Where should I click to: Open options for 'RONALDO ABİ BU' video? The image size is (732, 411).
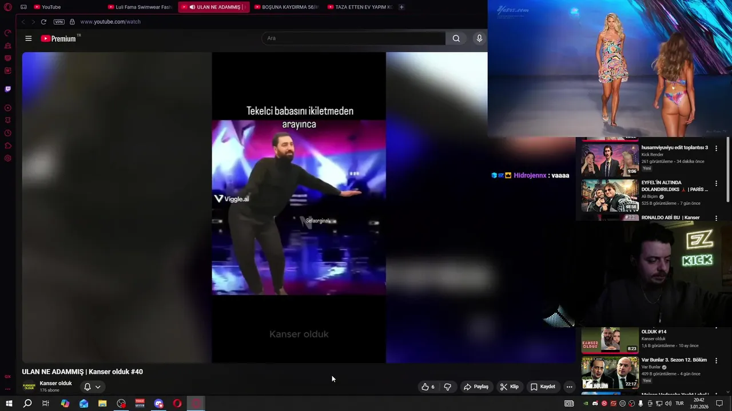coord(716,217)
